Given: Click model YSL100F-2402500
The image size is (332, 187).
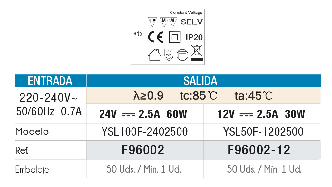Looking at the screenshot, I should pyautogui.click(x=145, y=132).
